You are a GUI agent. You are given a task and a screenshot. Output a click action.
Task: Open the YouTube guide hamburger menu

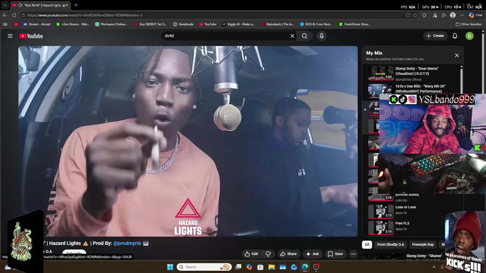pyautogui.click(x=10, y=36)
